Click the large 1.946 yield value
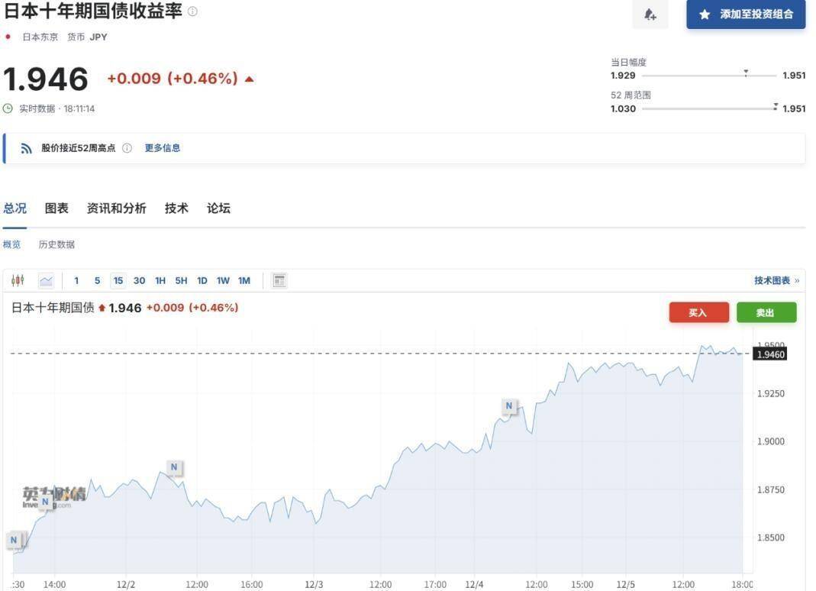816x591 pixels. (46, 79)
